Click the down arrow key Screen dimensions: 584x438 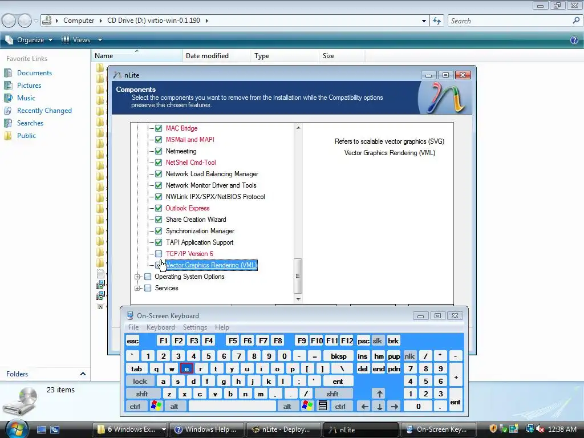click(x=379, y=406)
